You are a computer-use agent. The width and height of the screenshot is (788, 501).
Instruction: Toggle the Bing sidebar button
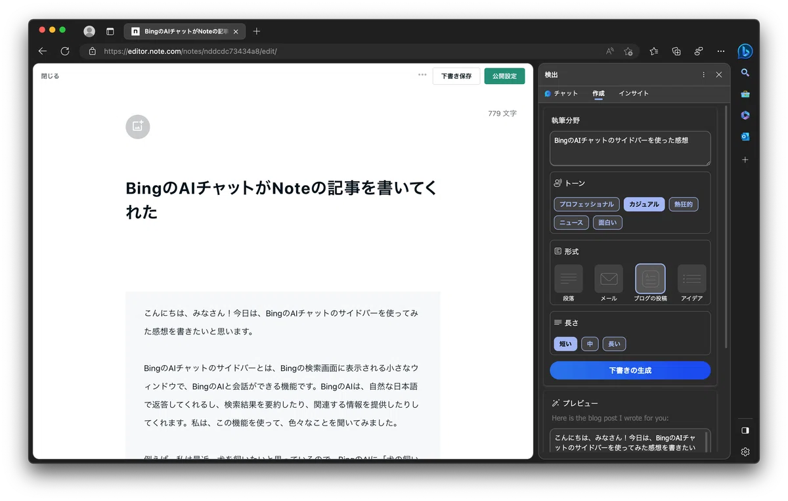click(x=745, y=51)
